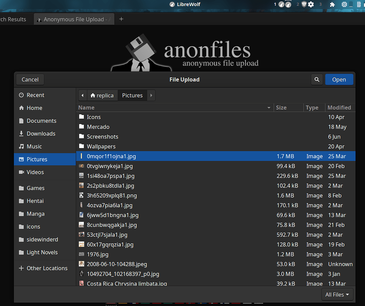Image resolution: width=365 pixels, height=306 pixels.
Task: Switch to the Search Results tab
Action: tap(12, 19)
